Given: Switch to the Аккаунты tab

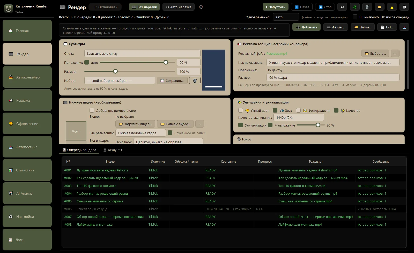Looking at the screenshot, I should point(113,150).
